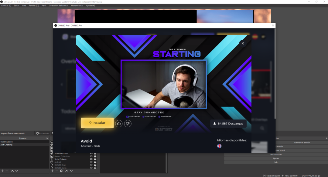Select the UK flag language icon
This screenshot has height=177, width=328.
tap(219, 146)
